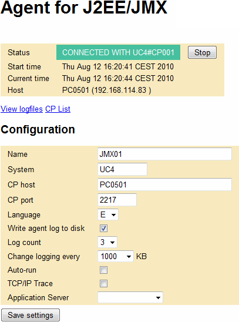239x322 pixels.
Task: Enable the TCP/IP Trace checkbox
Action: click(103, 284)
